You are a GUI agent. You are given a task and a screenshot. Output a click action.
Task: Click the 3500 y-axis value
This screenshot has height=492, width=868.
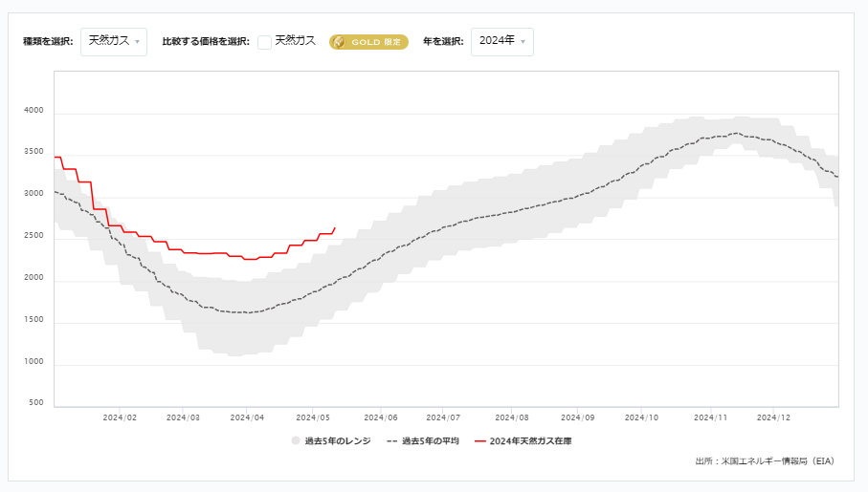tap(33, 152)
